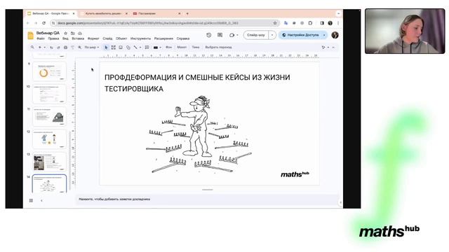Open the Инструменты menu
This screenshot has height=252, width=449.
pos(140,38)
